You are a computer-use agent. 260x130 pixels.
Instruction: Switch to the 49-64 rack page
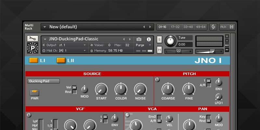click(201, 27)
